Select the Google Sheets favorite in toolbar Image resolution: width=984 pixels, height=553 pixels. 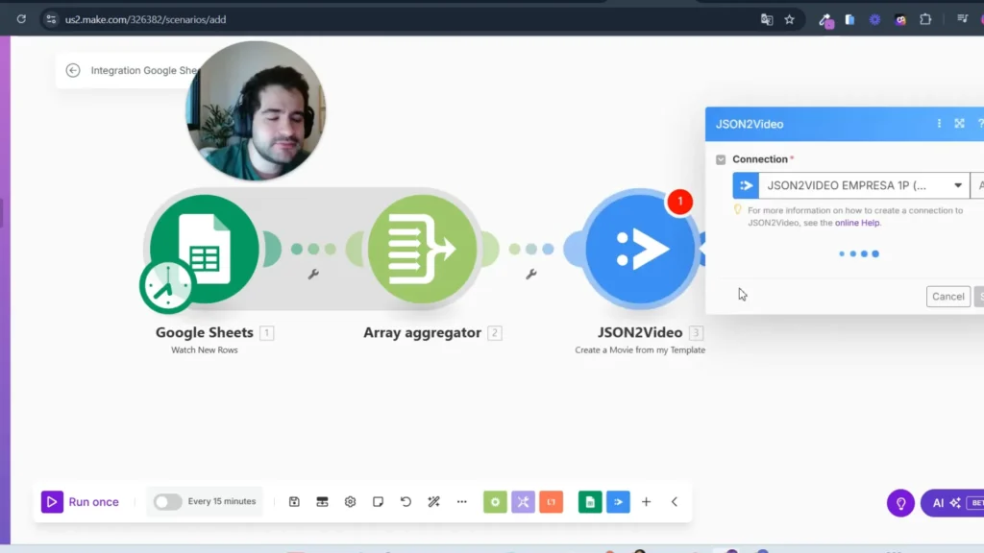590,501
